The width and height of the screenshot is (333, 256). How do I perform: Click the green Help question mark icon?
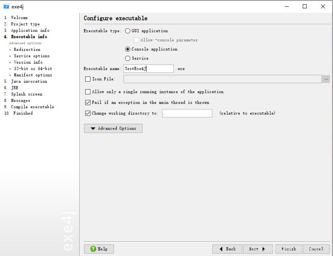click(93, 249)
